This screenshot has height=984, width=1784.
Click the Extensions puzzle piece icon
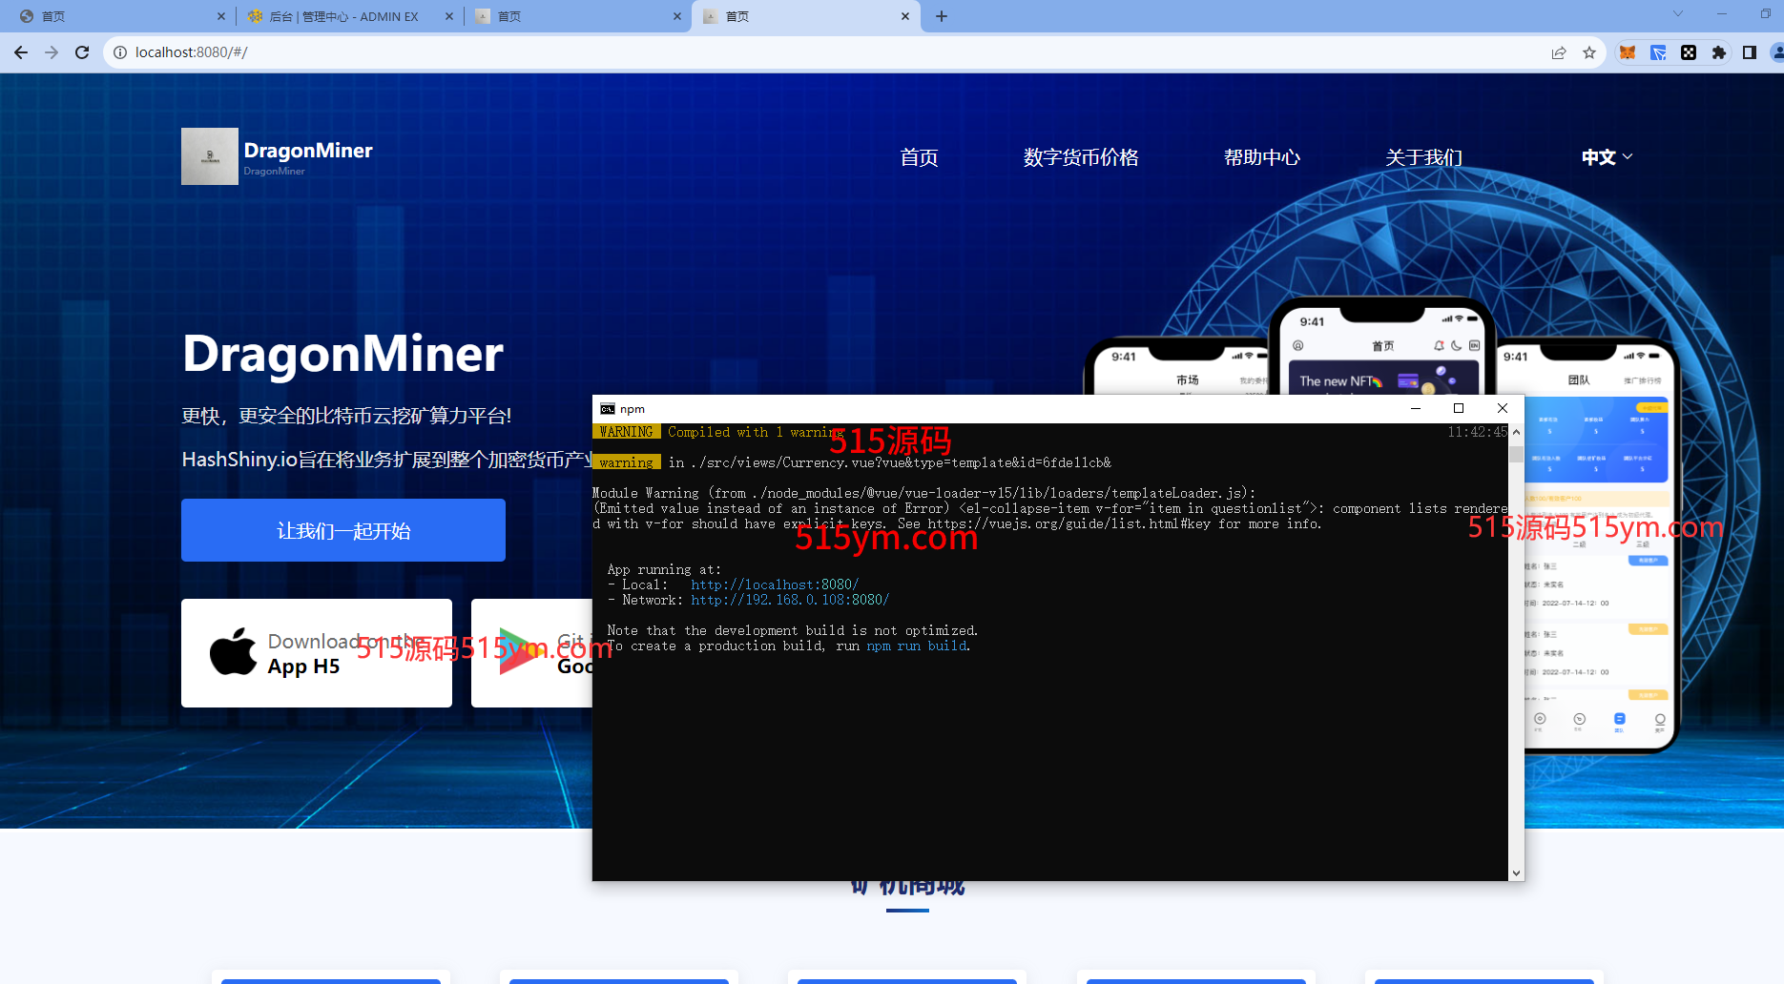[1719, 52]
